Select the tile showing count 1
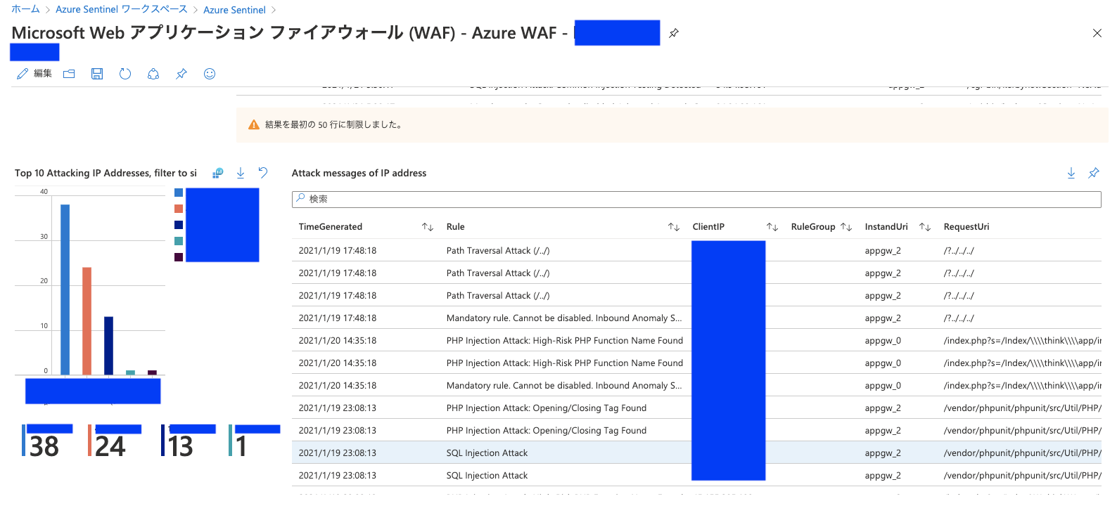The image size is (1117, 520). (254, 441)
